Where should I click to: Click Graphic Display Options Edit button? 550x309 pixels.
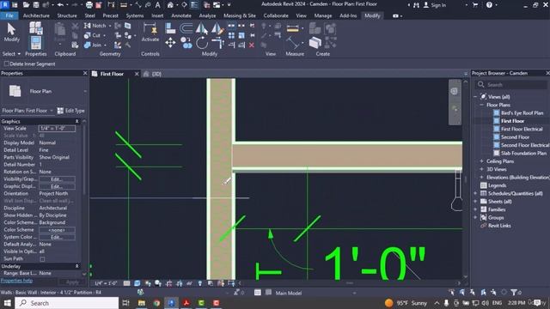point(57,186)
